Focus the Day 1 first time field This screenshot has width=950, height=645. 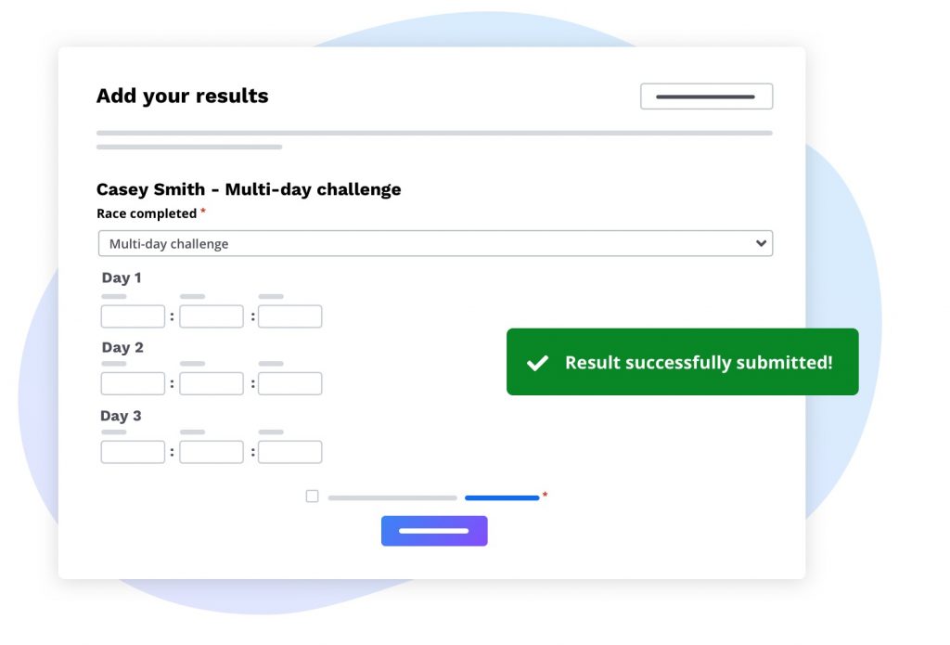133,316
